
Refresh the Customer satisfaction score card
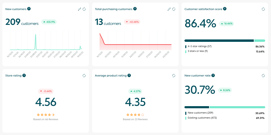pos(263,9)
